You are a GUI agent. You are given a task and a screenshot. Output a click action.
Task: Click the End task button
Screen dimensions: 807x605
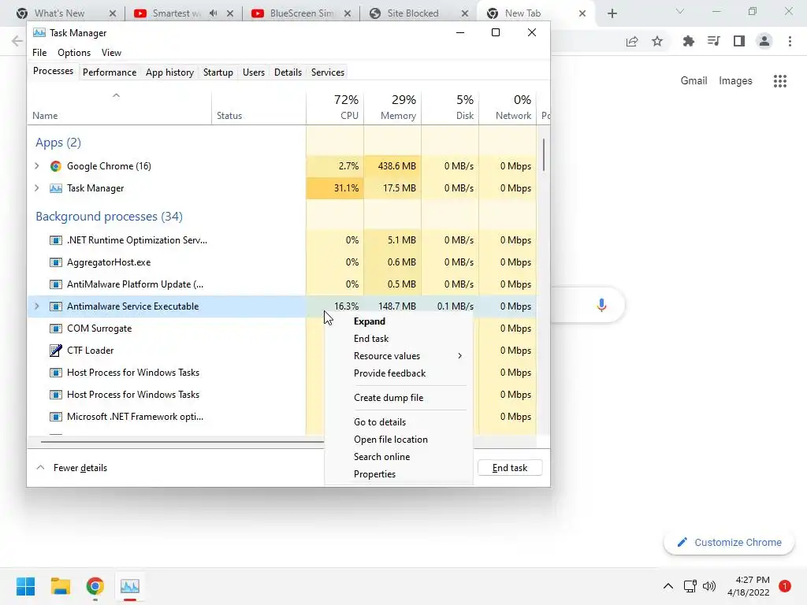click(x=510, y=468)
